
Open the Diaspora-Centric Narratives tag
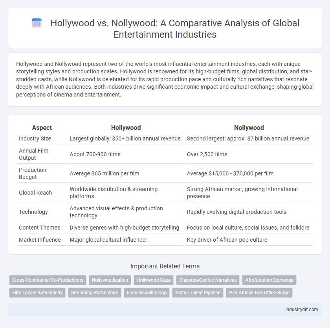[x=208, y=280]
